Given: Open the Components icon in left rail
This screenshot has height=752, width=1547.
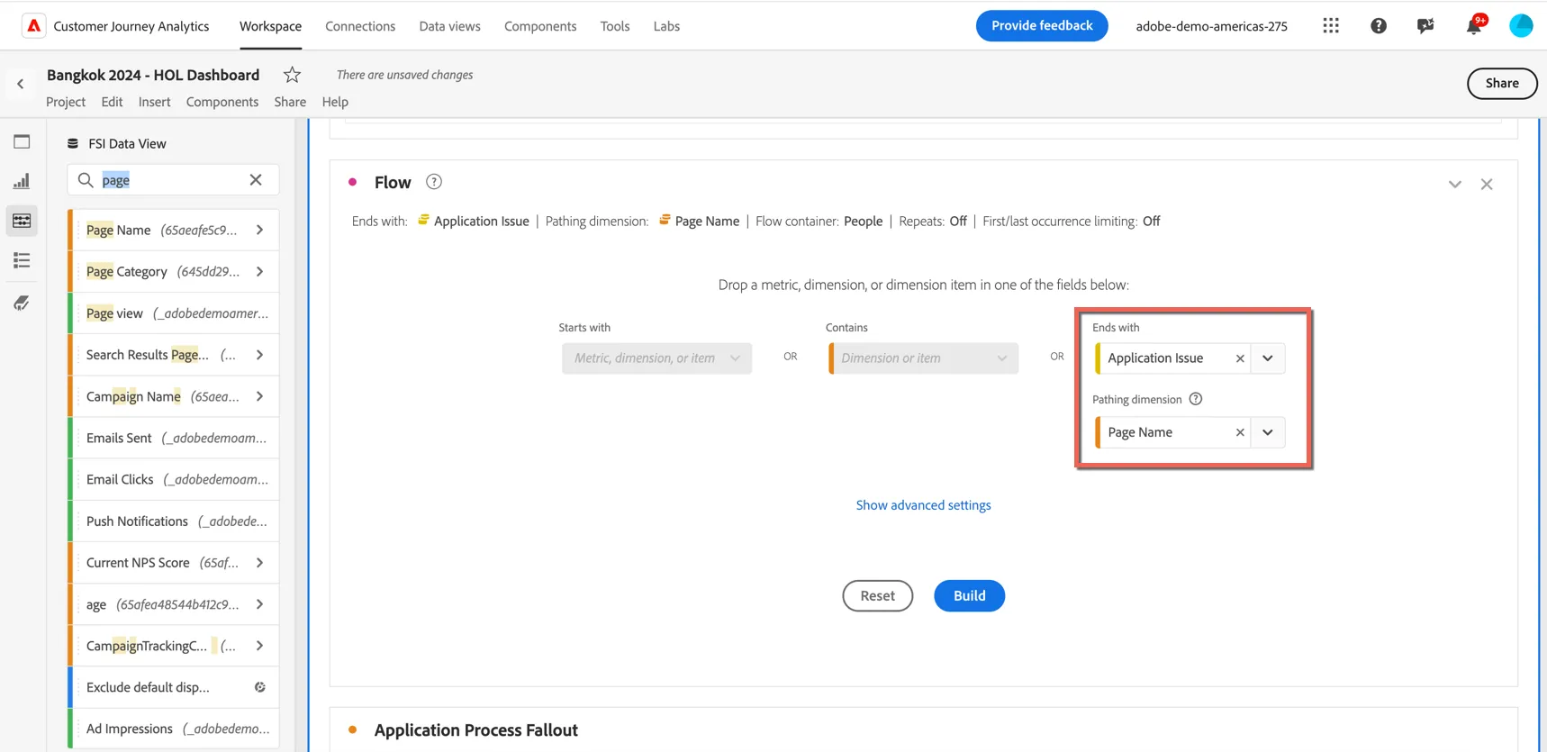Looking at the screenshot, I should (22, 221).
